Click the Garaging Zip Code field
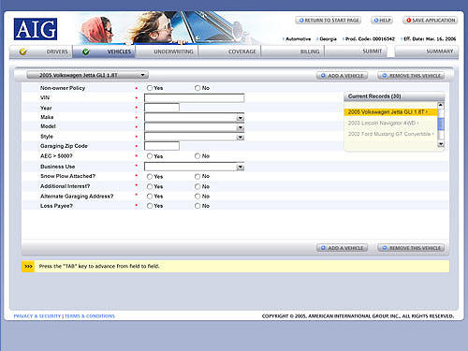Screen dimensions: 468x351 click(162, 146)
